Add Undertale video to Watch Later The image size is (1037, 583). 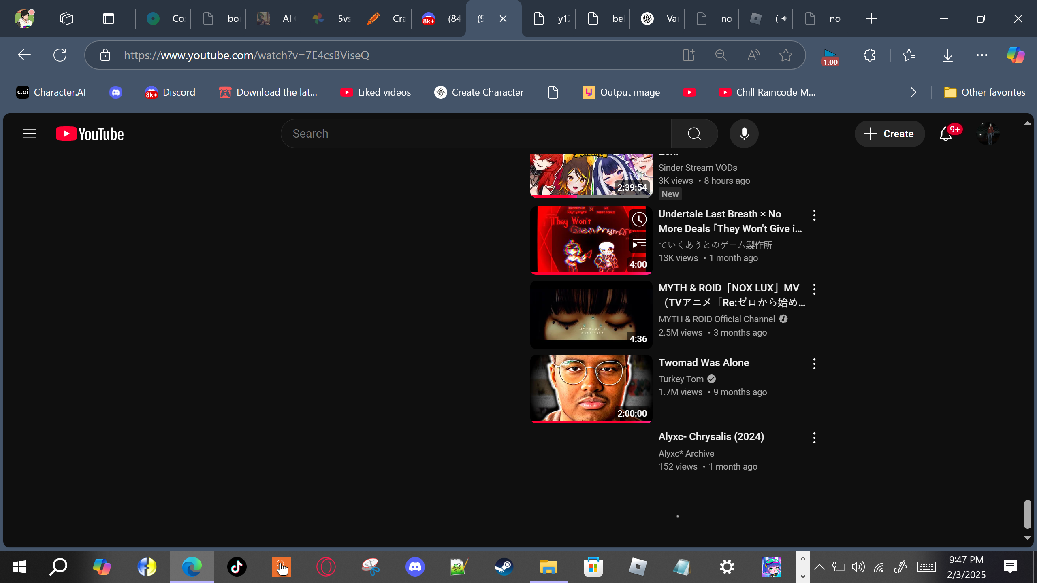click(x=639, y=219)
